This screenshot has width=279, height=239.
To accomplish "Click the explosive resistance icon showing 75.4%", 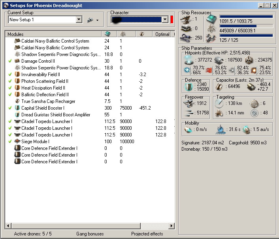I will click(x=254, y=70).
